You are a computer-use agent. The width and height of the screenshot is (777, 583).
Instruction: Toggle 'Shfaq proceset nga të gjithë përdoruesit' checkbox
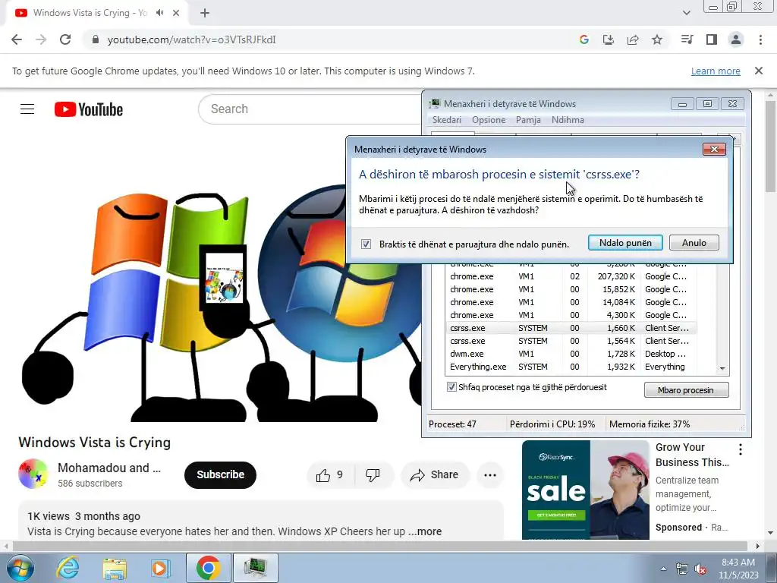click(x=451, y=386)
